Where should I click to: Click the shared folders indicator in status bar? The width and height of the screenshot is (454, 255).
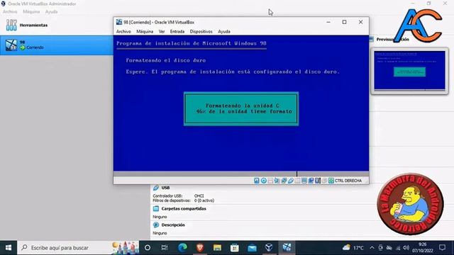pos(297,181)
